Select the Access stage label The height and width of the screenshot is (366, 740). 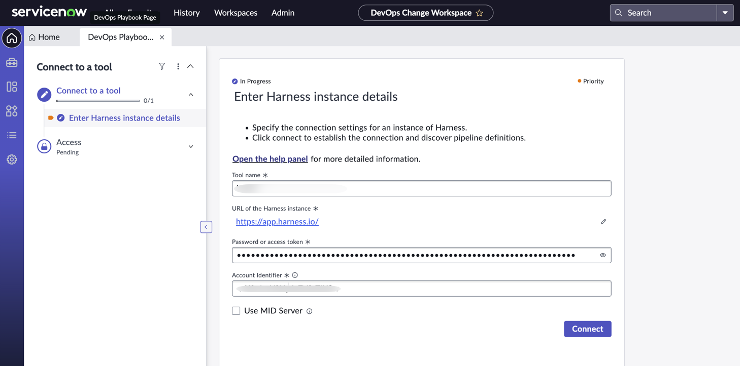[x=69, y=142]
